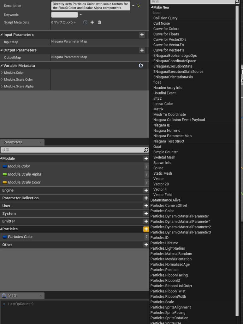Image resolution: width=243 pixels, height=324 pixels.
Task: Add a parameter to the Particles section
Action: coord(146,229)
